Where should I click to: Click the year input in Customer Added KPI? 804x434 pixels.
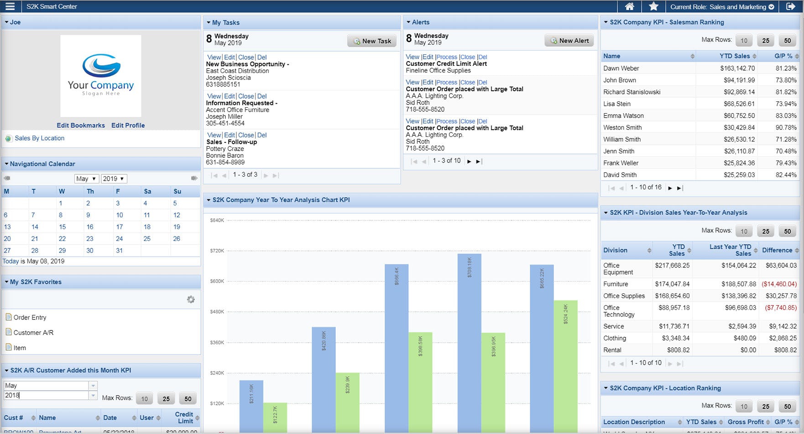(x=46, y=395)
